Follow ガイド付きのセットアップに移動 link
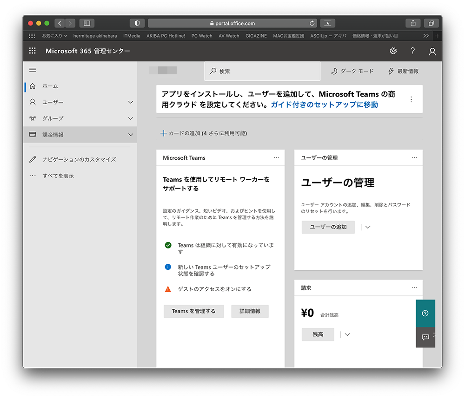 click(x=324, y=104)
